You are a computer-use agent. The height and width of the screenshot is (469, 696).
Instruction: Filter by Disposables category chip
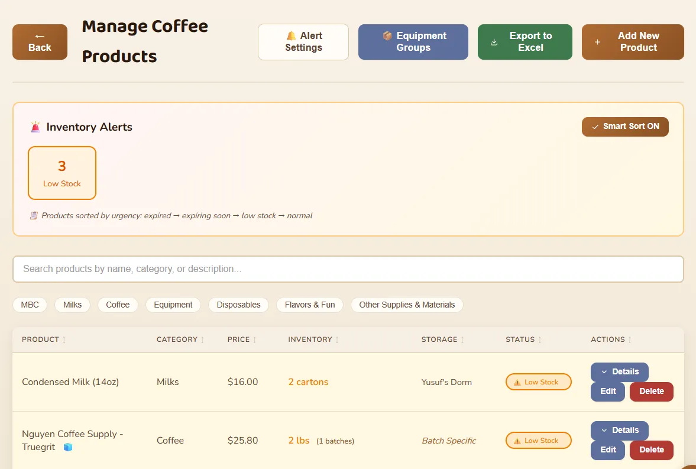coord(238,305)
